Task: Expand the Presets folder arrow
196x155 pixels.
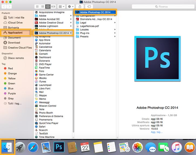Action: (x=115, y=37)
